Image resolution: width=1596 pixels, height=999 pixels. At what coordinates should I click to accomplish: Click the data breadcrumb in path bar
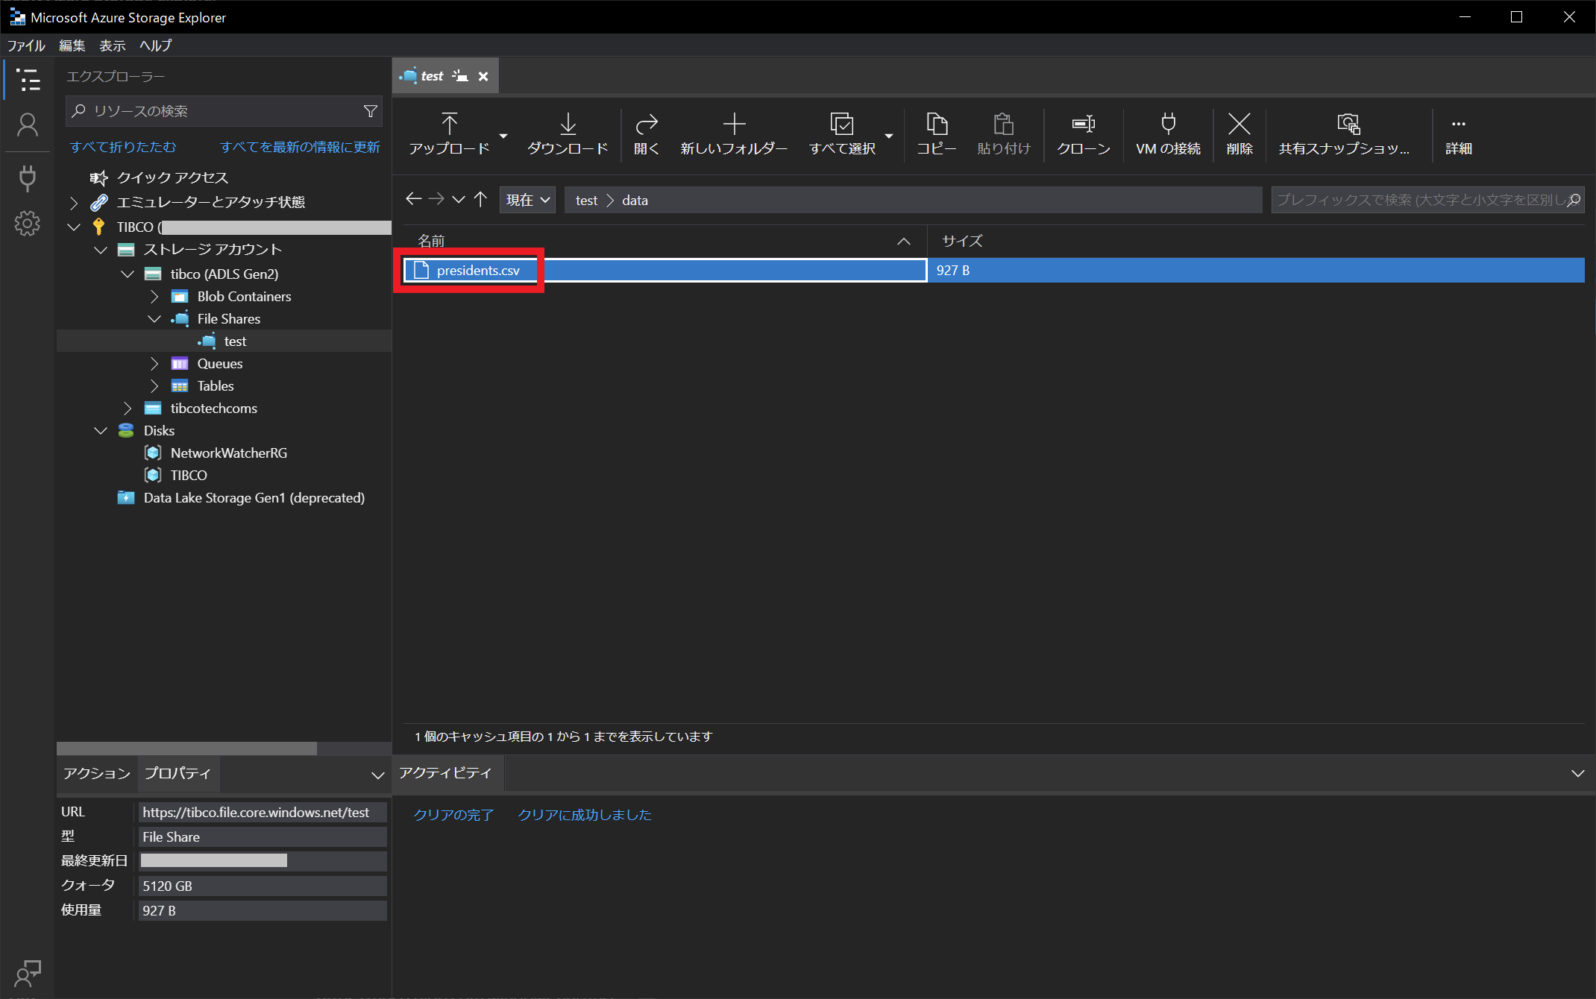[x=635, y=201]
